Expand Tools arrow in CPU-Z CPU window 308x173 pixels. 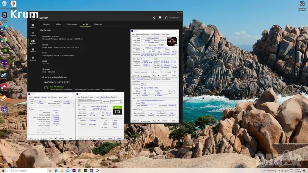(158, 76)
